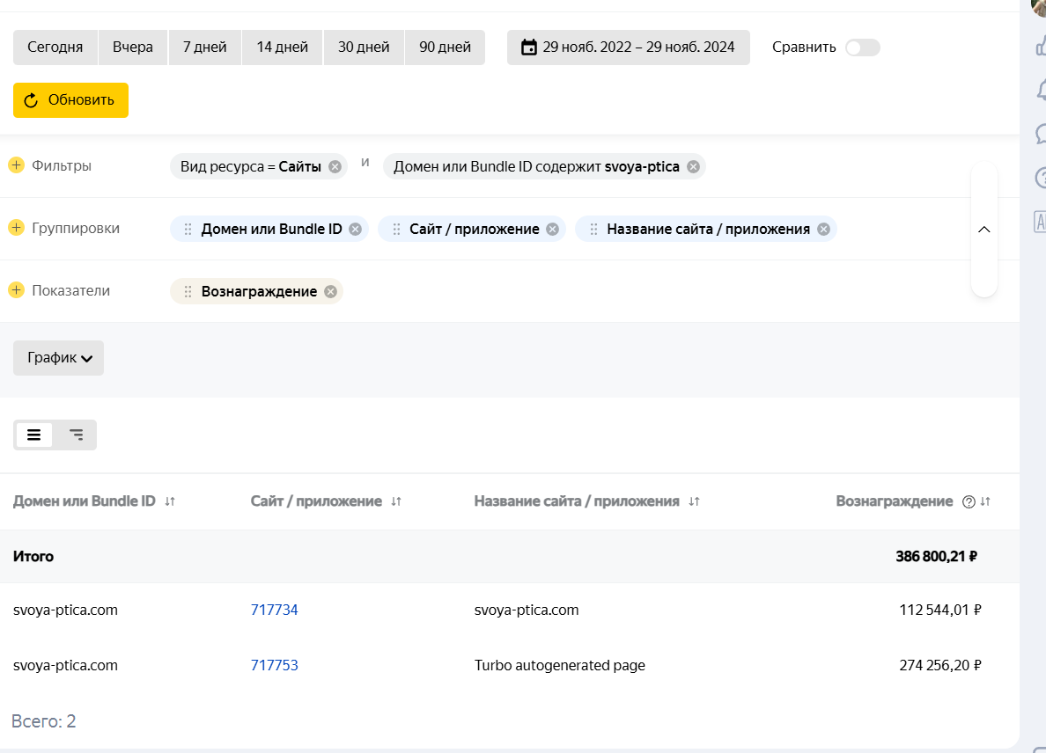Open site link 717753
This screenshot has width=1046, height=753.
pos(274,665)
